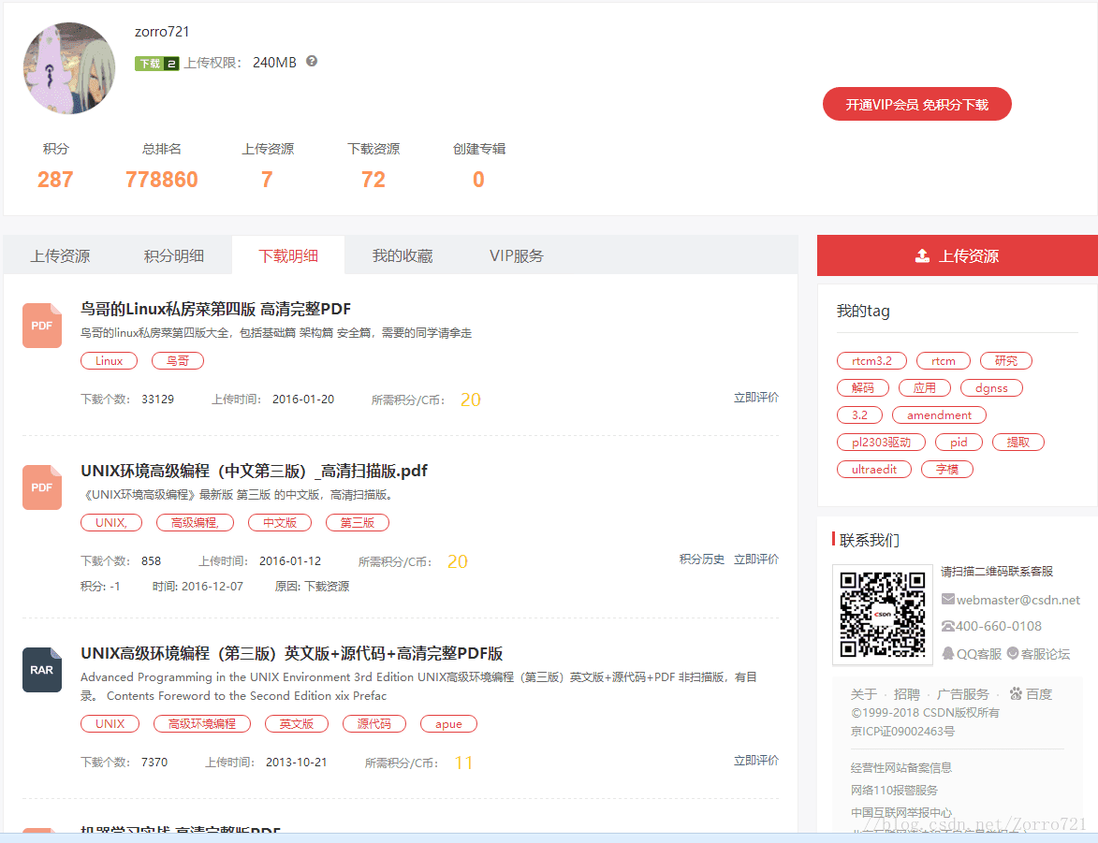This screenshot has height=843, width=1098.
Task: Click the 解码 tag
Action: 863,388
